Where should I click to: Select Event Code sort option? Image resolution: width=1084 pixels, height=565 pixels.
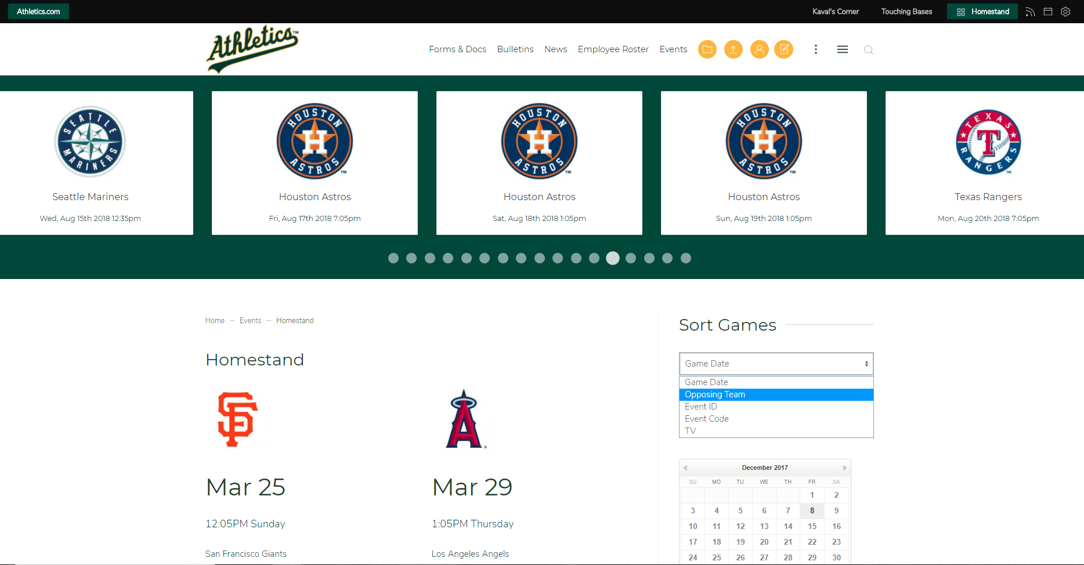(x=776, y=419)
